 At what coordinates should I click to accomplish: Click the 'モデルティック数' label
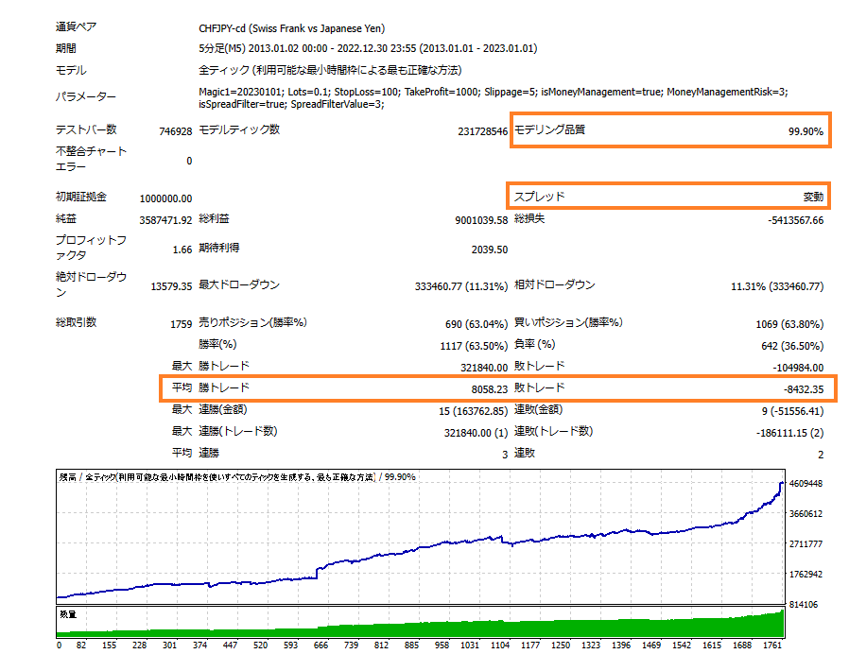239,129
